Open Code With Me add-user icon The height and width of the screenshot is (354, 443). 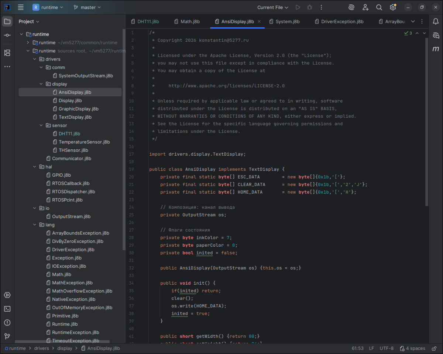point(365,7)
